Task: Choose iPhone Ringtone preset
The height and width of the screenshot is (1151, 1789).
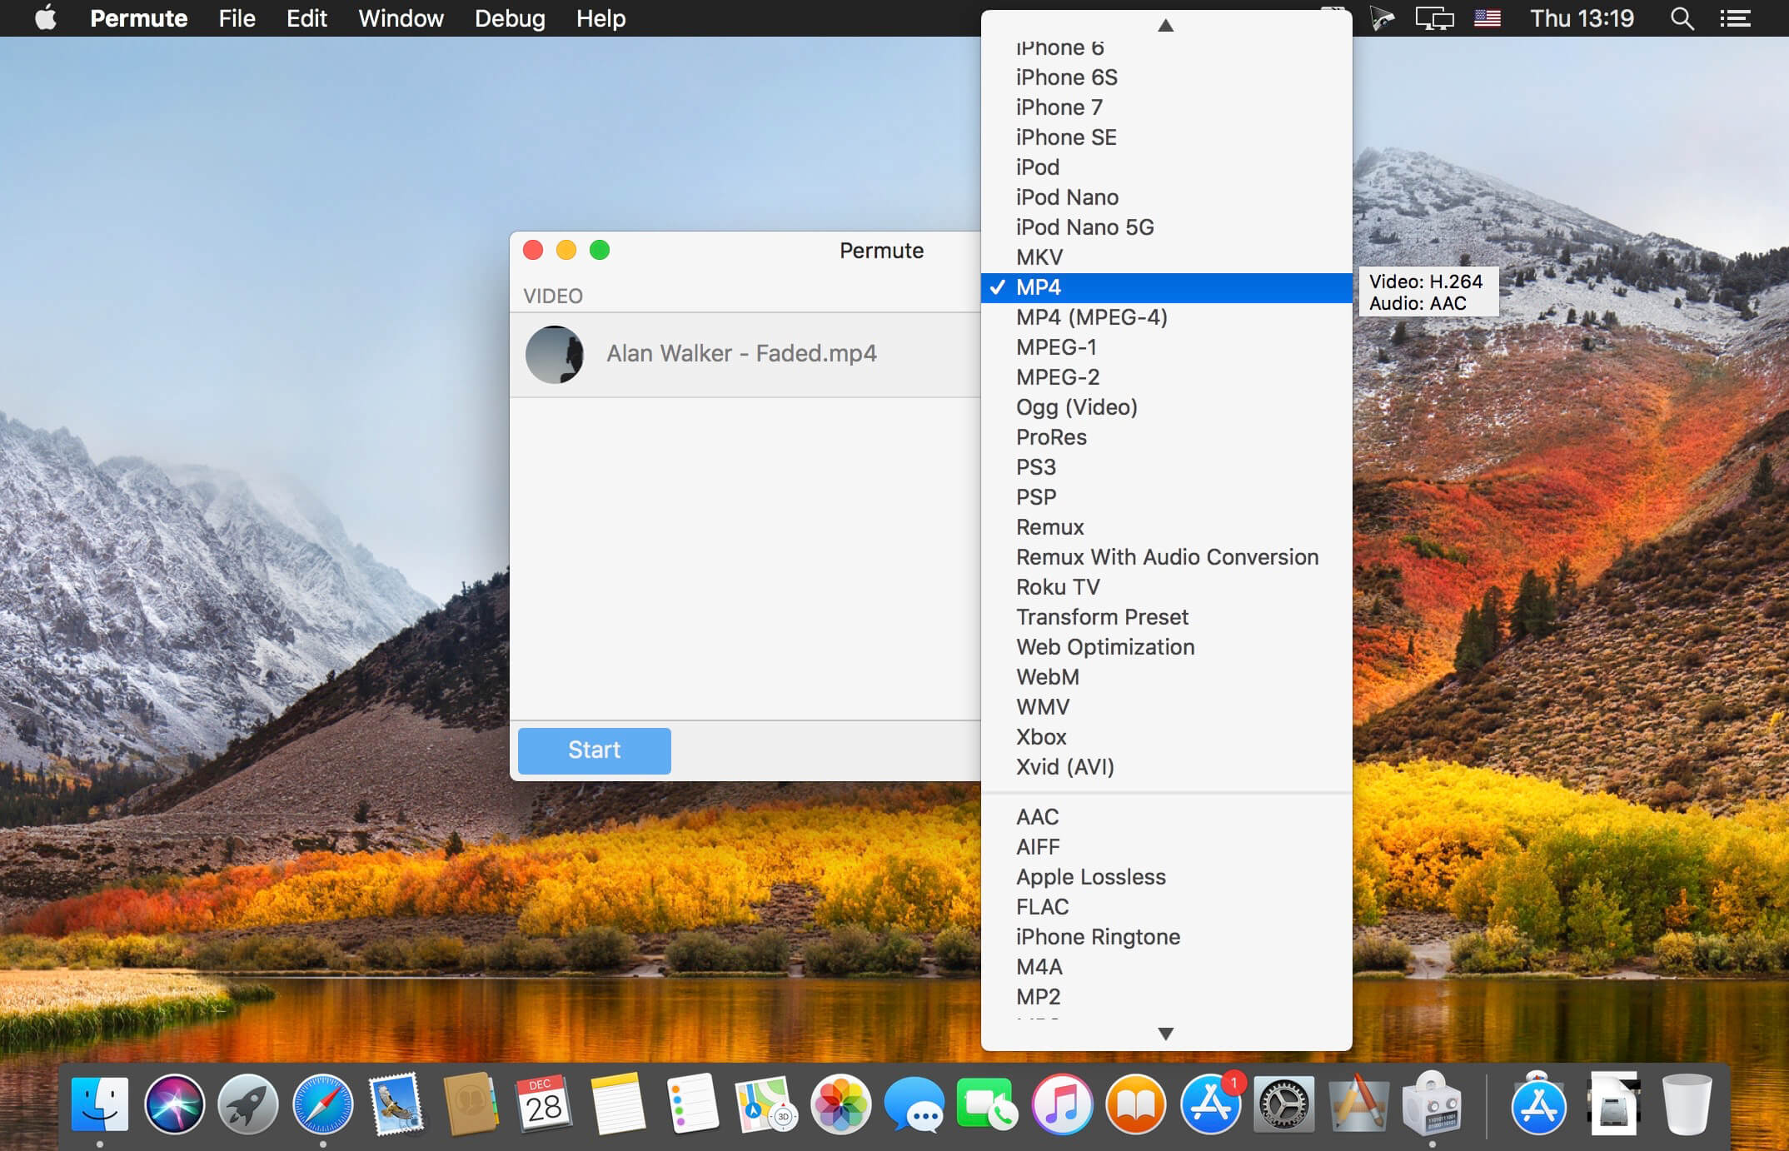Action: [1166, 937]
